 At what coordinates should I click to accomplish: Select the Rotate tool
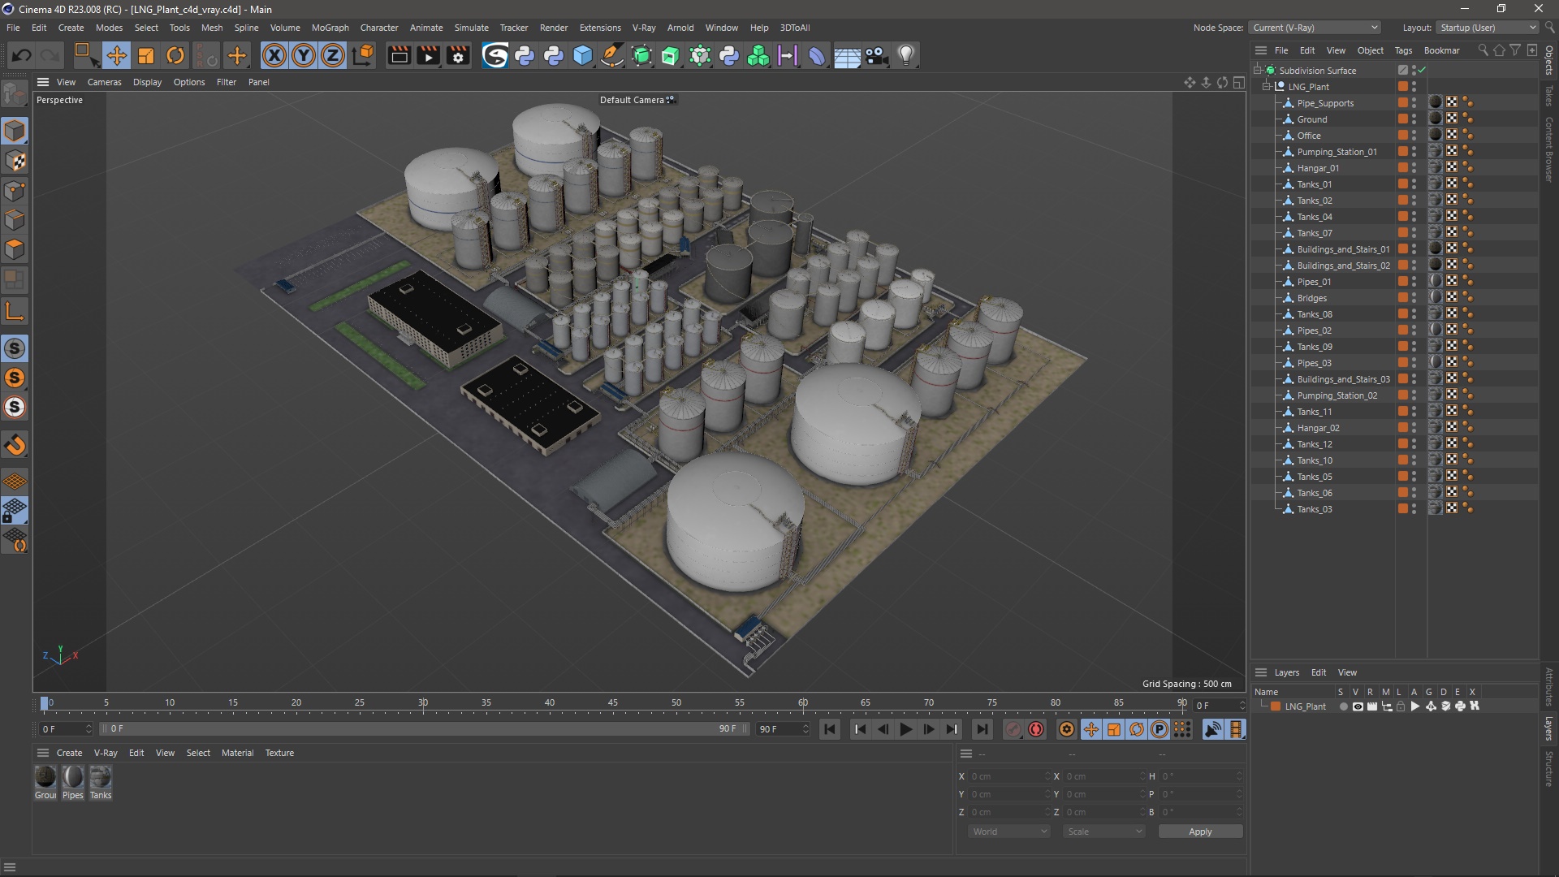tap(175, 55)
